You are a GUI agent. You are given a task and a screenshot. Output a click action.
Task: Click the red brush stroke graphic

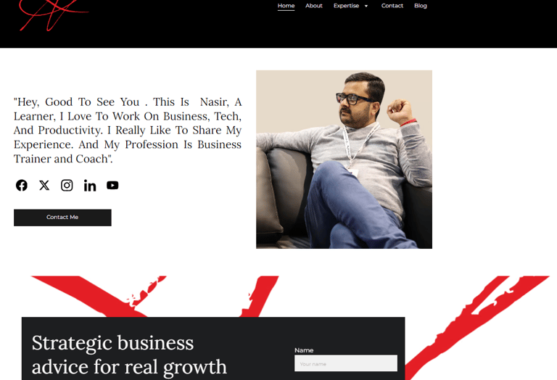click(x=476, y=320)
